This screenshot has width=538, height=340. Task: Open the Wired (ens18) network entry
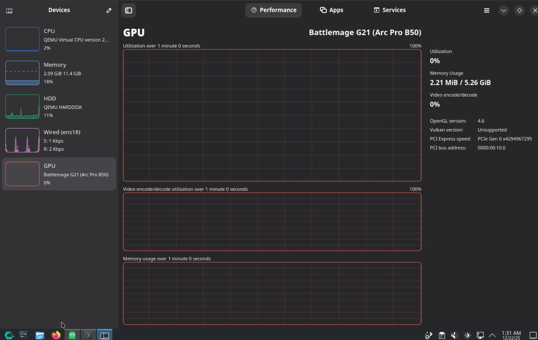59,140
